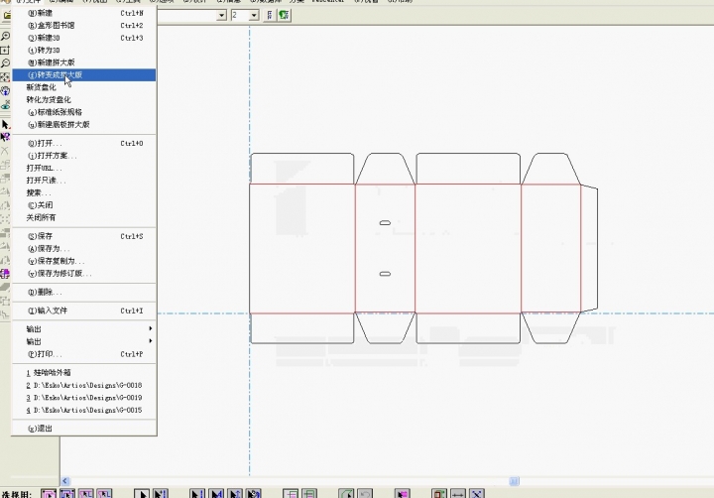Click the green icon next to layer dropdown
The width and height of the screenshot is (714, 498).
pos(285,16)
